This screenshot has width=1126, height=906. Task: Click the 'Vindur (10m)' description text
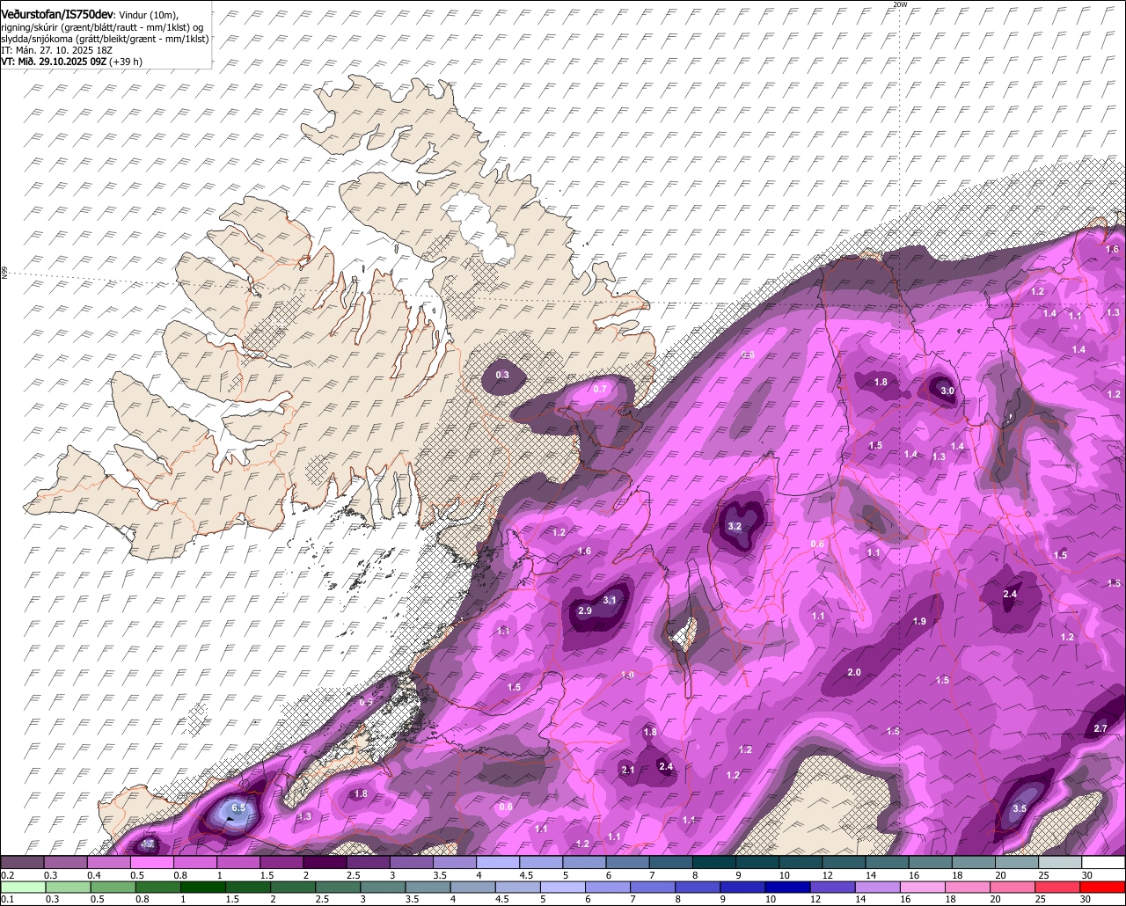(148, 16)
